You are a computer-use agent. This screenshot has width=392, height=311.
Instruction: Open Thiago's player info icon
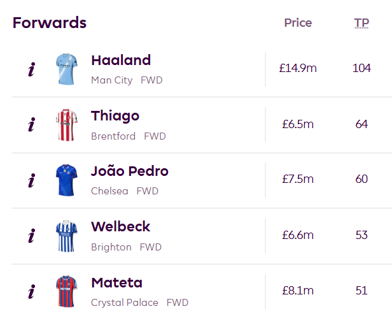31,125
